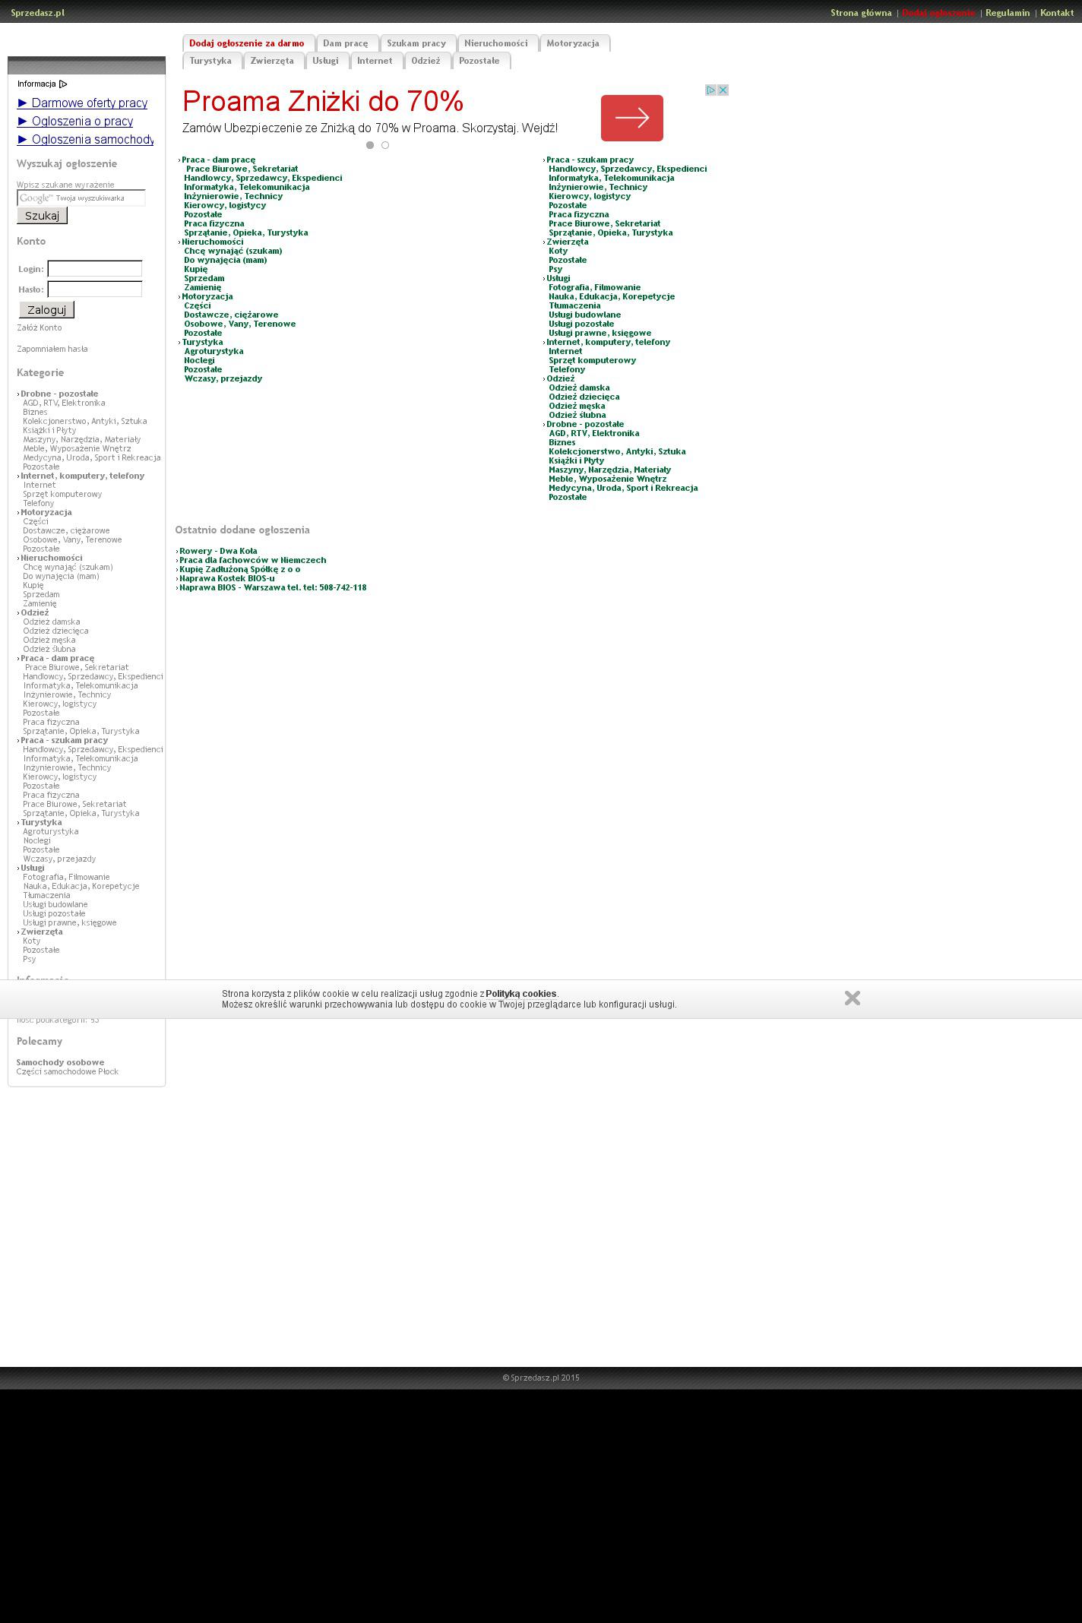Click the AdChoices triangle icon on ad
Screen dimensions: 1082x1623
[711, 90]
